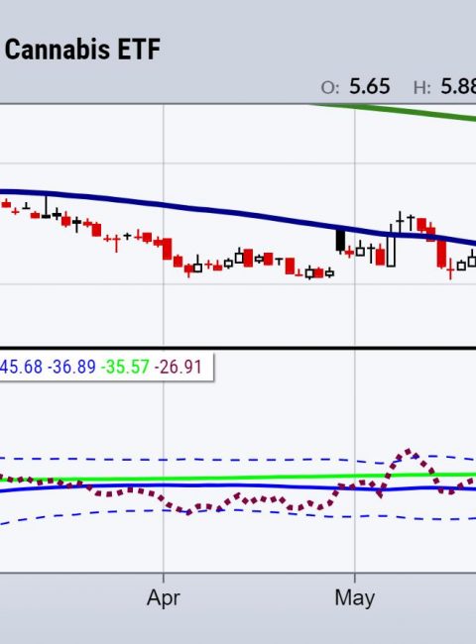Click the H: high label
Screen dimensions: 476x644
pos(421,87)
